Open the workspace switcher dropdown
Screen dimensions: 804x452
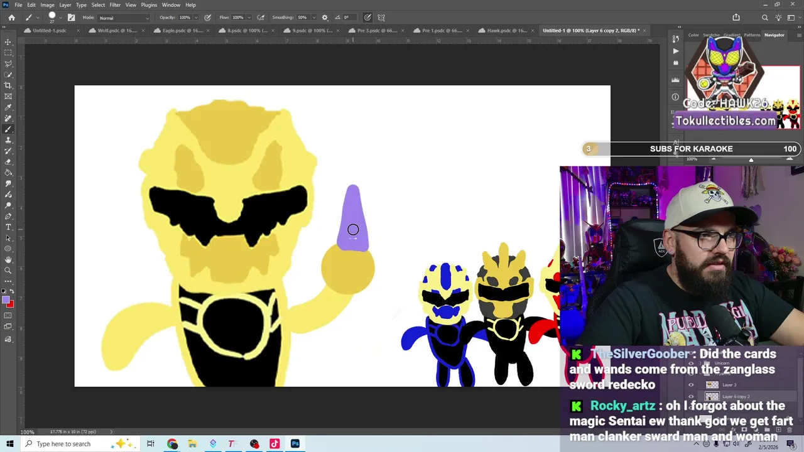pos(794,18)
